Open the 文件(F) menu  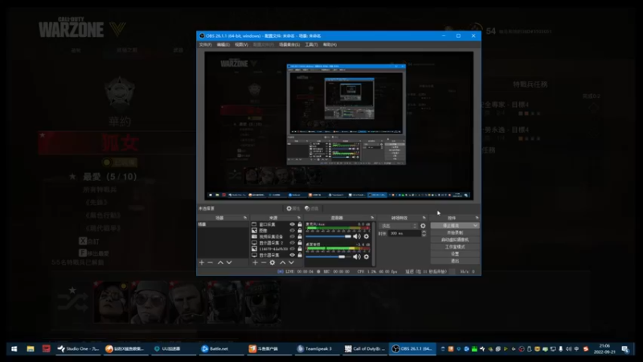click(206, 44)
